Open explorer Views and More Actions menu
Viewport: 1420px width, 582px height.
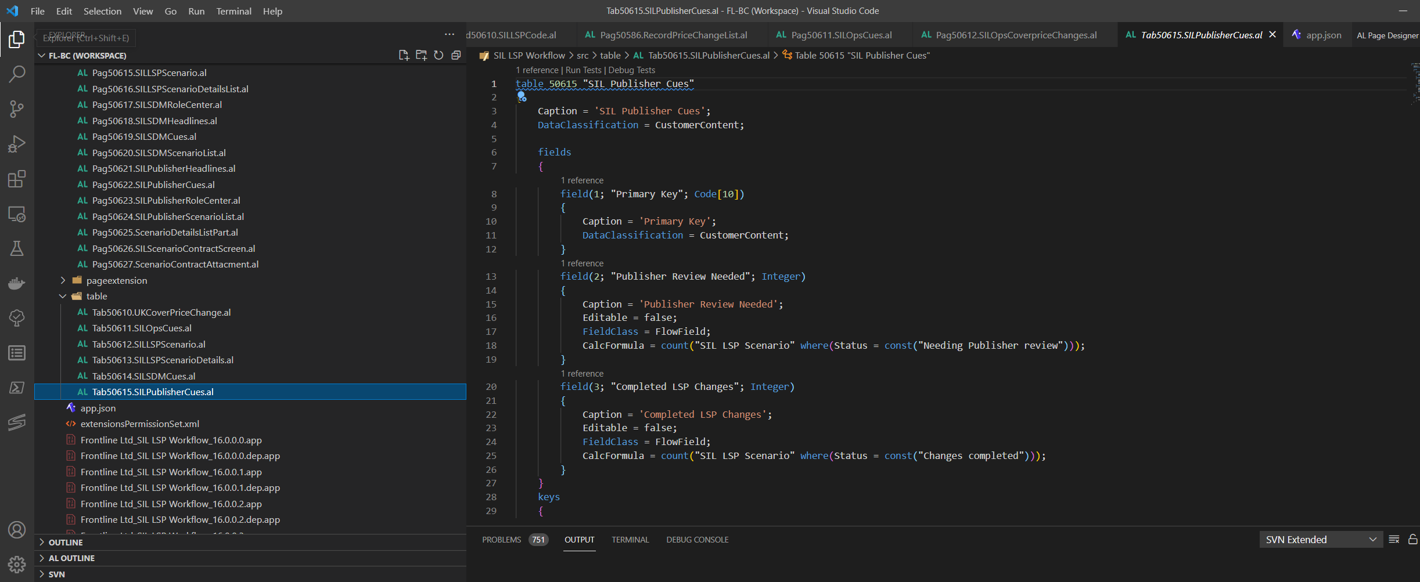pyautogui.click(x=450, y=34)
